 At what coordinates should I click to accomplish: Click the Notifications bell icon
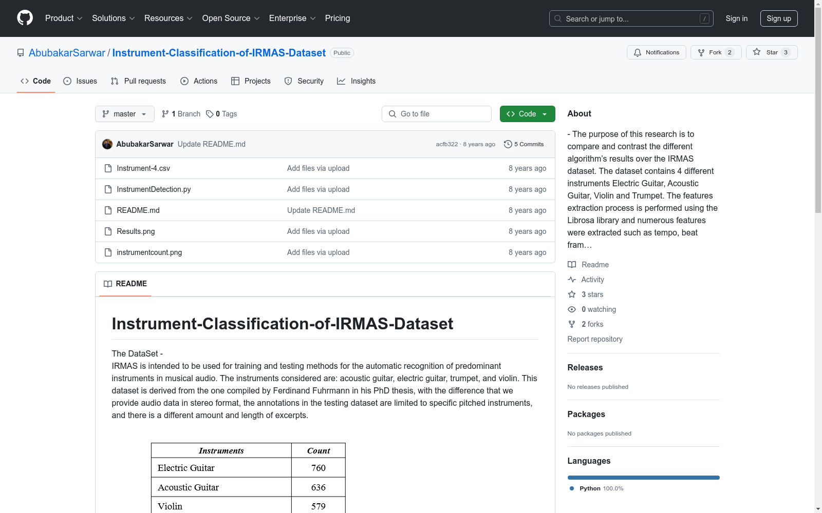click(638, 52)
